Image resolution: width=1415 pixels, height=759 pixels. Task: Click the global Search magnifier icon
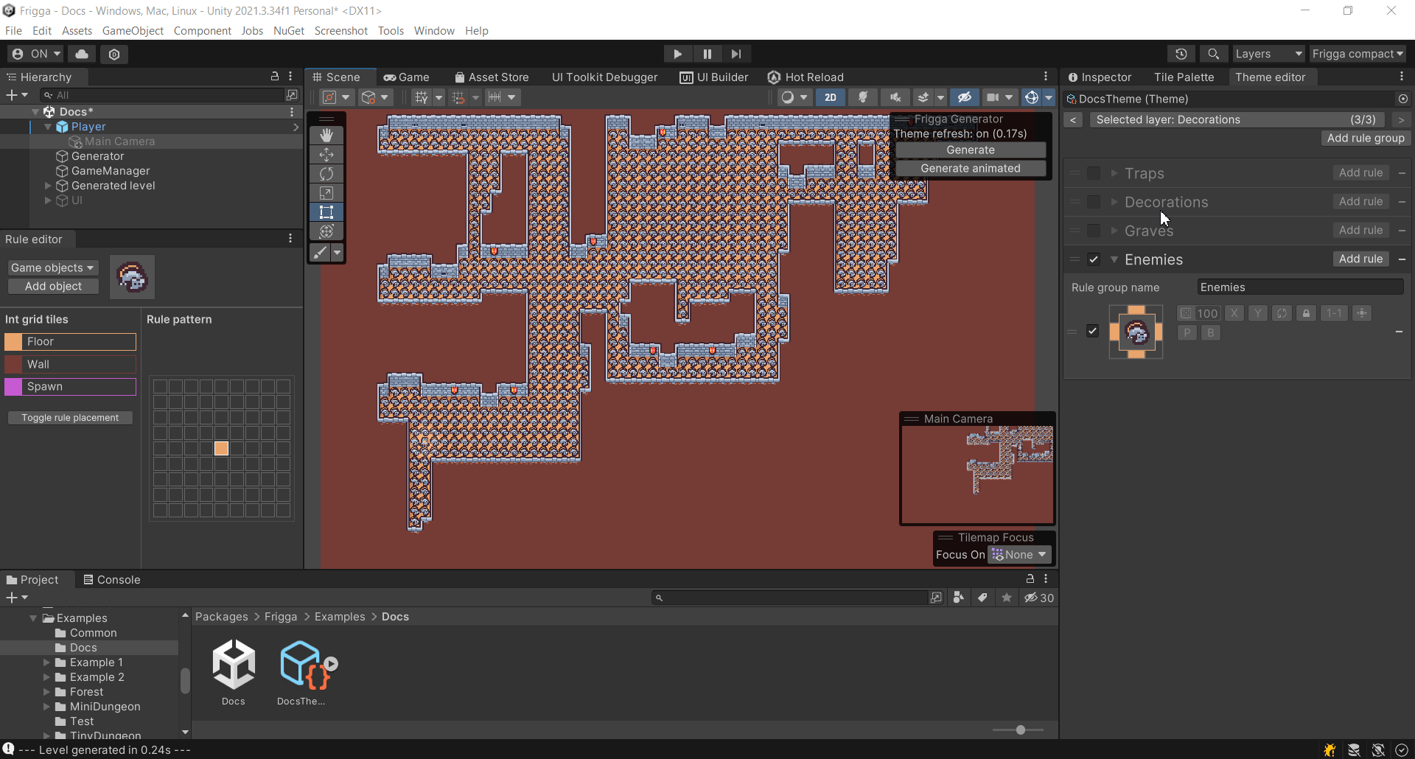point(1213,54)
